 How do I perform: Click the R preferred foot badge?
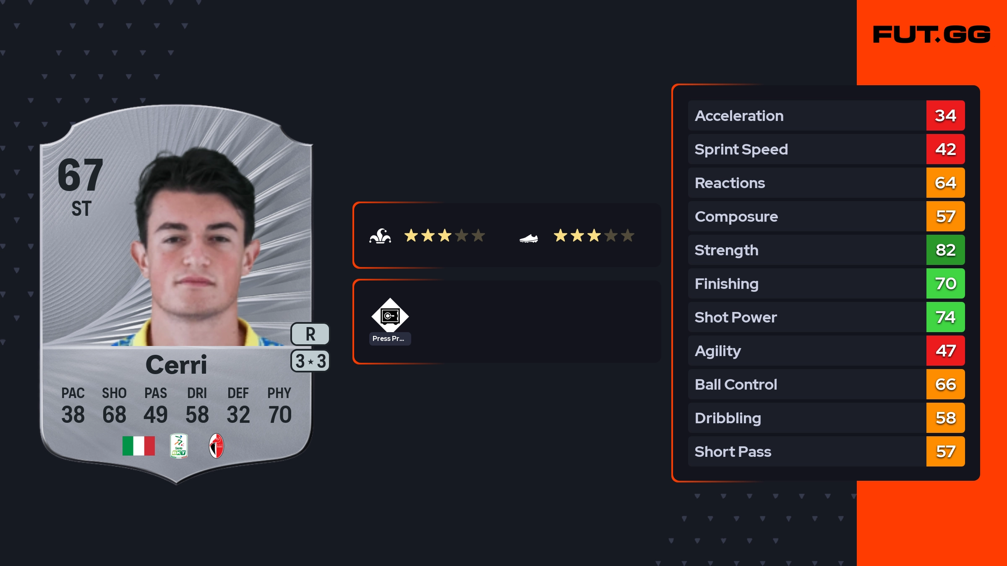pos(310,334)
